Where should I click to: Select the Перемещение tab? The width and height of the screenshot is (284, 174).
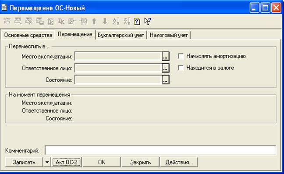pos(75,34)
